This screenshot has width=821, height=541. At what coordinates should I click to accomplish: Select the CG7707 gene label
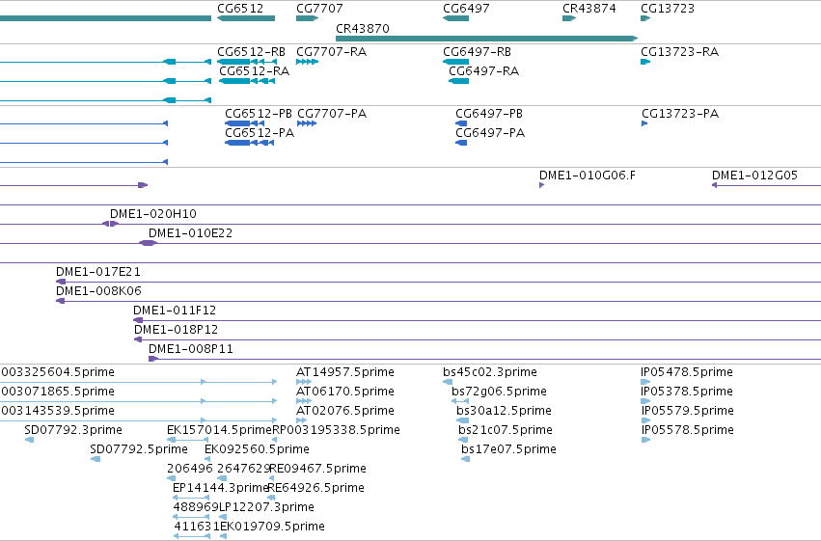coord(319,9)
